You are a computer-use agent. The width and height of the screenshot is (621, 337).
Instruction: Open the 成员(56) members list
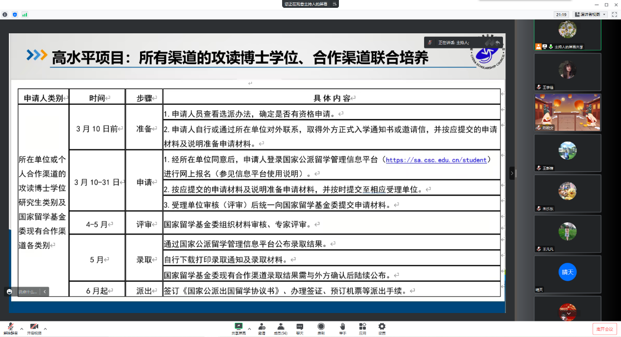pyautogui.click(x=281, y=328)
